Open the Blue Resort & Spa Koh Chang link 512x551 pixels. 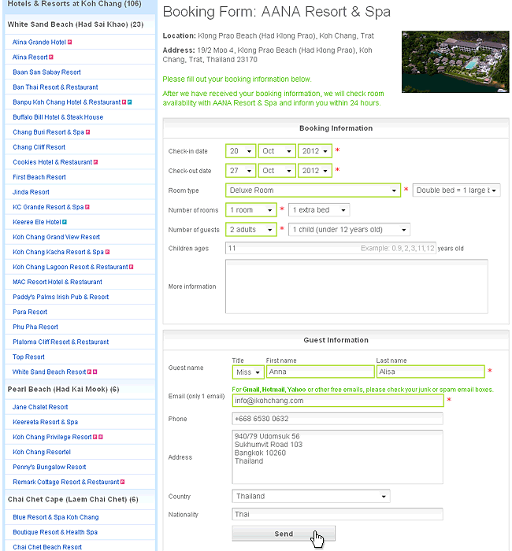56,517
